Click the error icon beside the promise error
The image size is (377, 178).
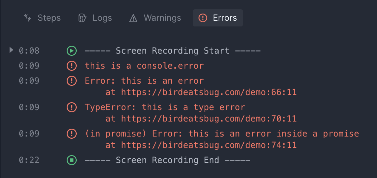pos(72,134)
